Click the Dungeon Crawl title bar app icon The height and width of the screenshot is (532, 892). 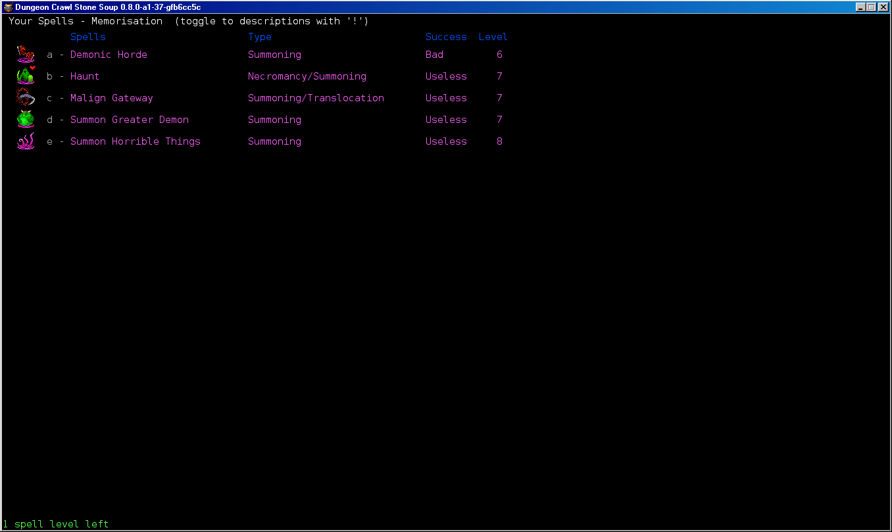9,7
